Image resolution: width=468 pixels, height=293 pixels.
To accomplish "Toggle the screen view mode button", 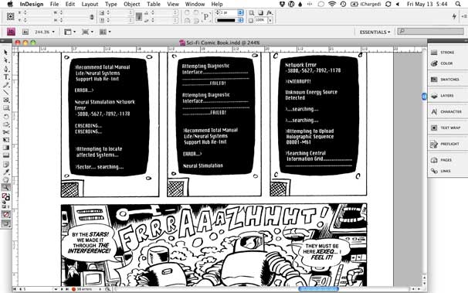I will 6,223.
